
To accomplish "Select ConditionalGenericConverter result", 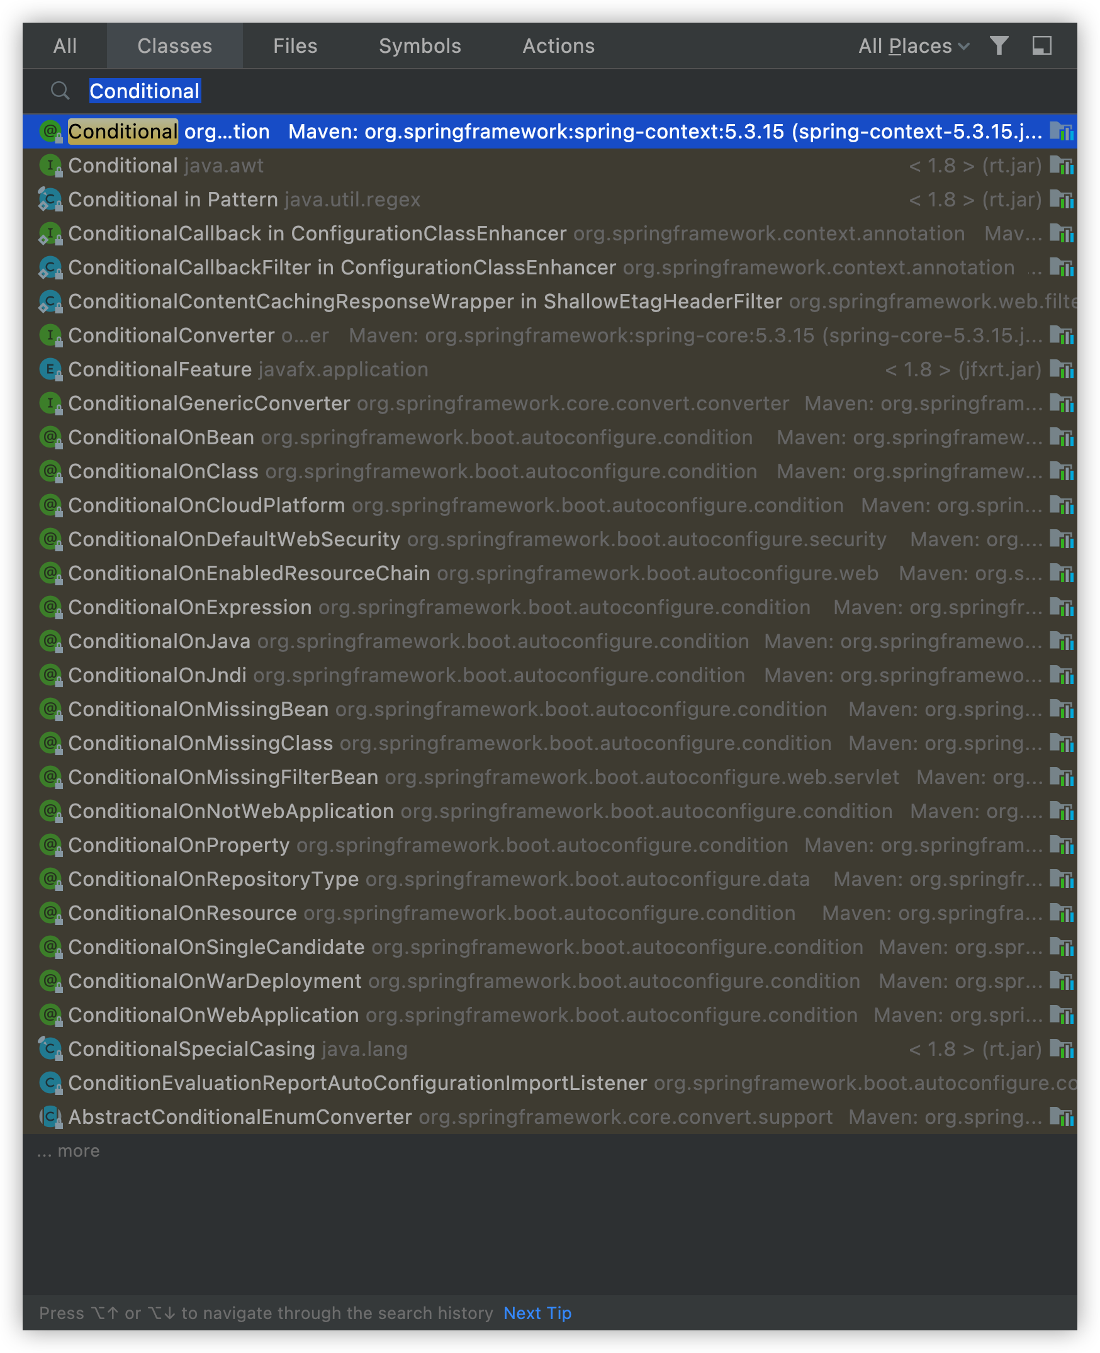I will (x=550, y=403).
